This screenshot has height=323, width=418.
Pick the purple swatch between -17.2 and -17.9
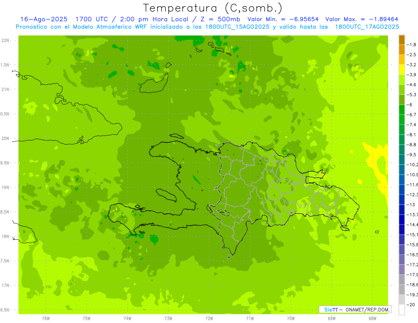(x=402, y=270)
